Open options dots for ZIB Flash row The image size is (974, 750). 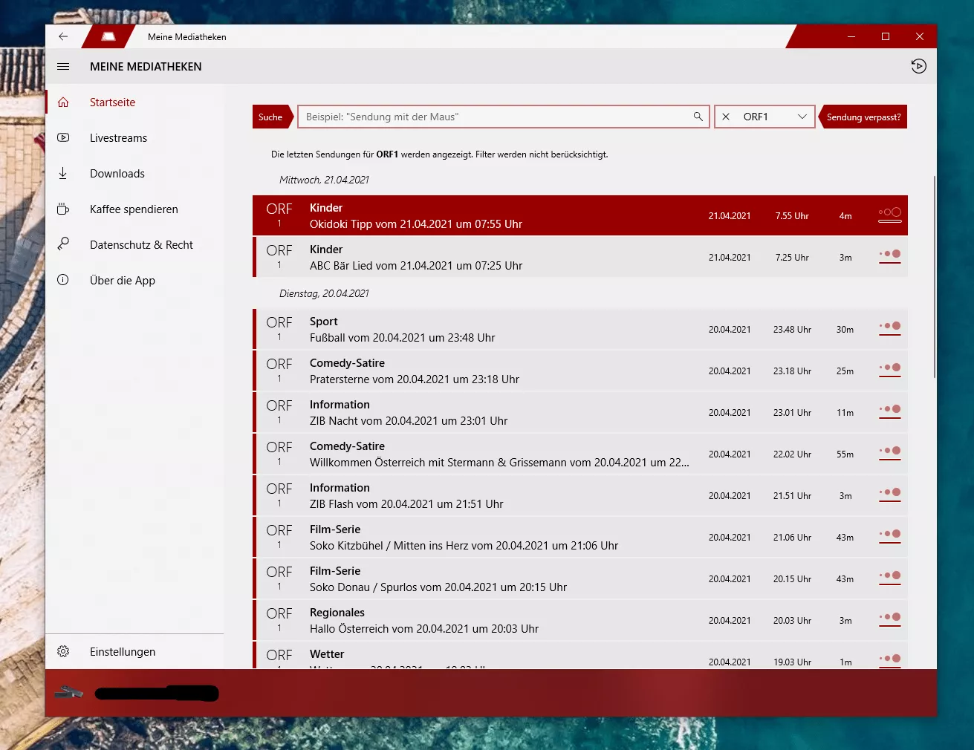click(x=889, y=495)
